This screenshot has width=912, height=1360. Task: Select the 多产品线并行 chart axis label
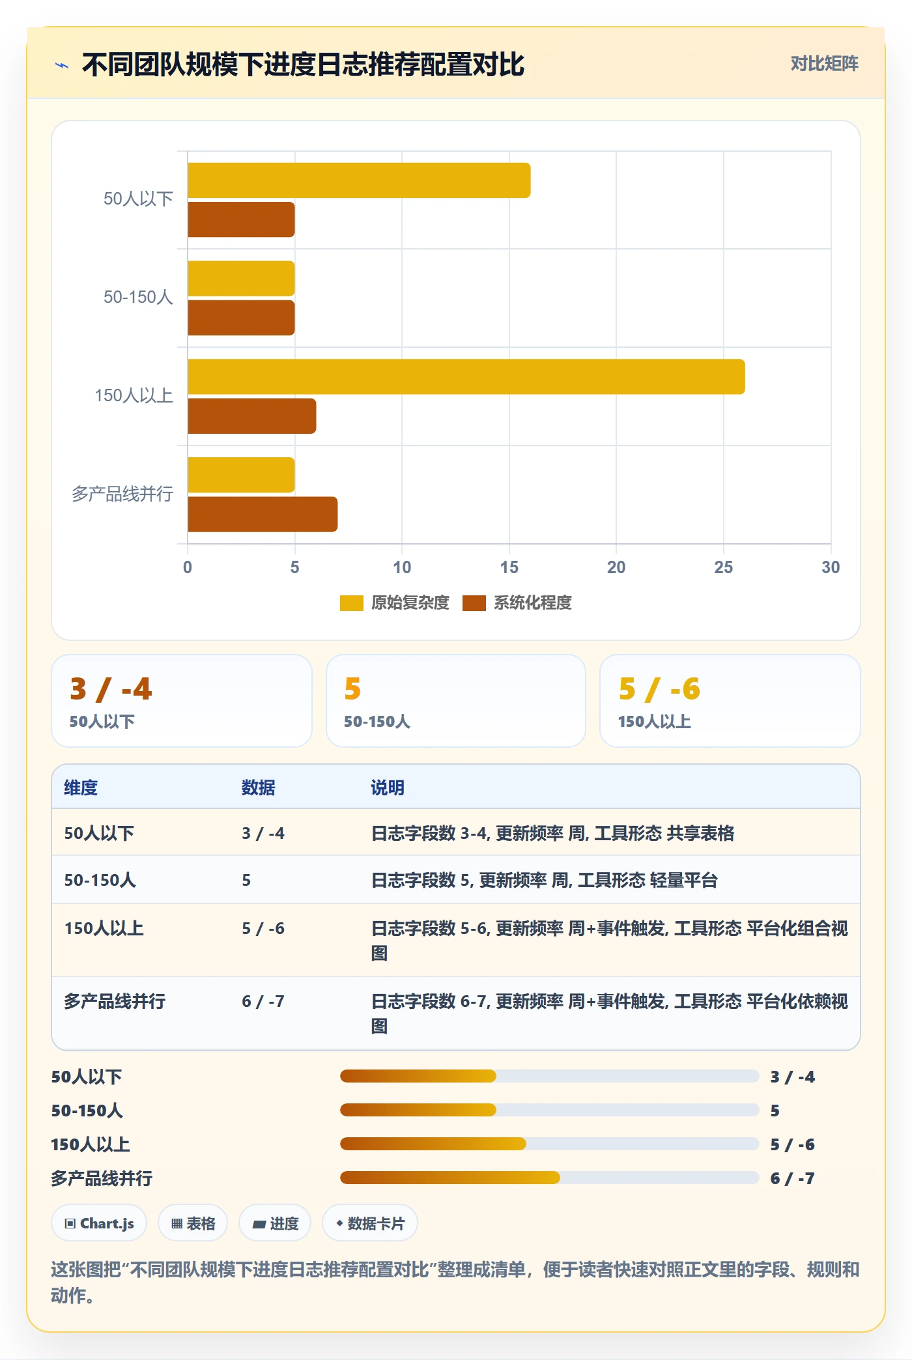coord(122,494)
